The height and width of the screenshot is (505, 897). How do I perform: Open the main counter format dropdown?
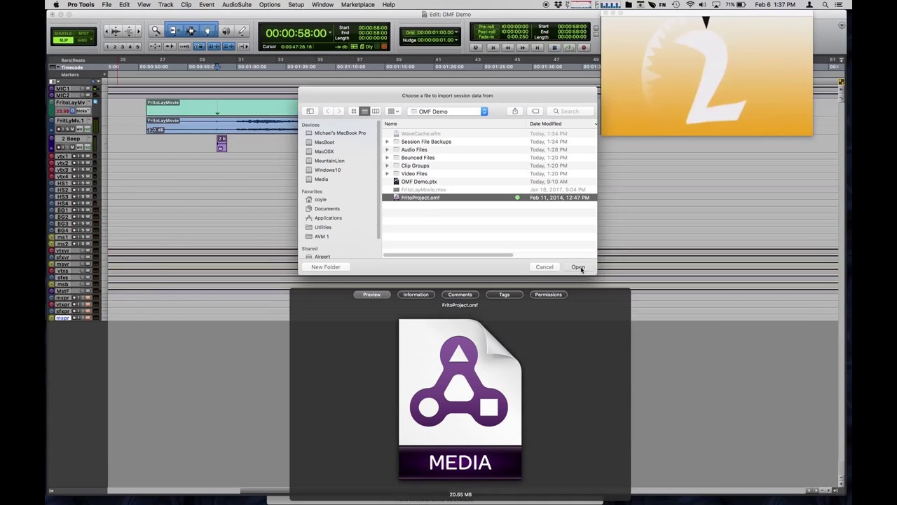pyautogui.click(x=330, y=33)
